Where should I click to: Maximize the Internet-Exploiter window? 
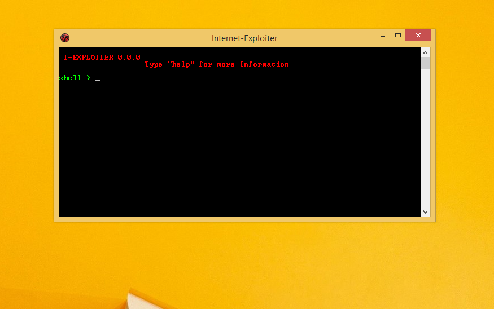[398, 36]
